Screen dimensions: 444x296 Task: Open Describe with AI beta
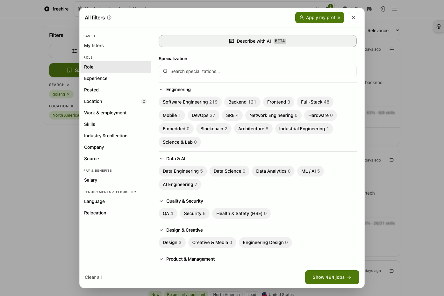click(x=258, y=41)
